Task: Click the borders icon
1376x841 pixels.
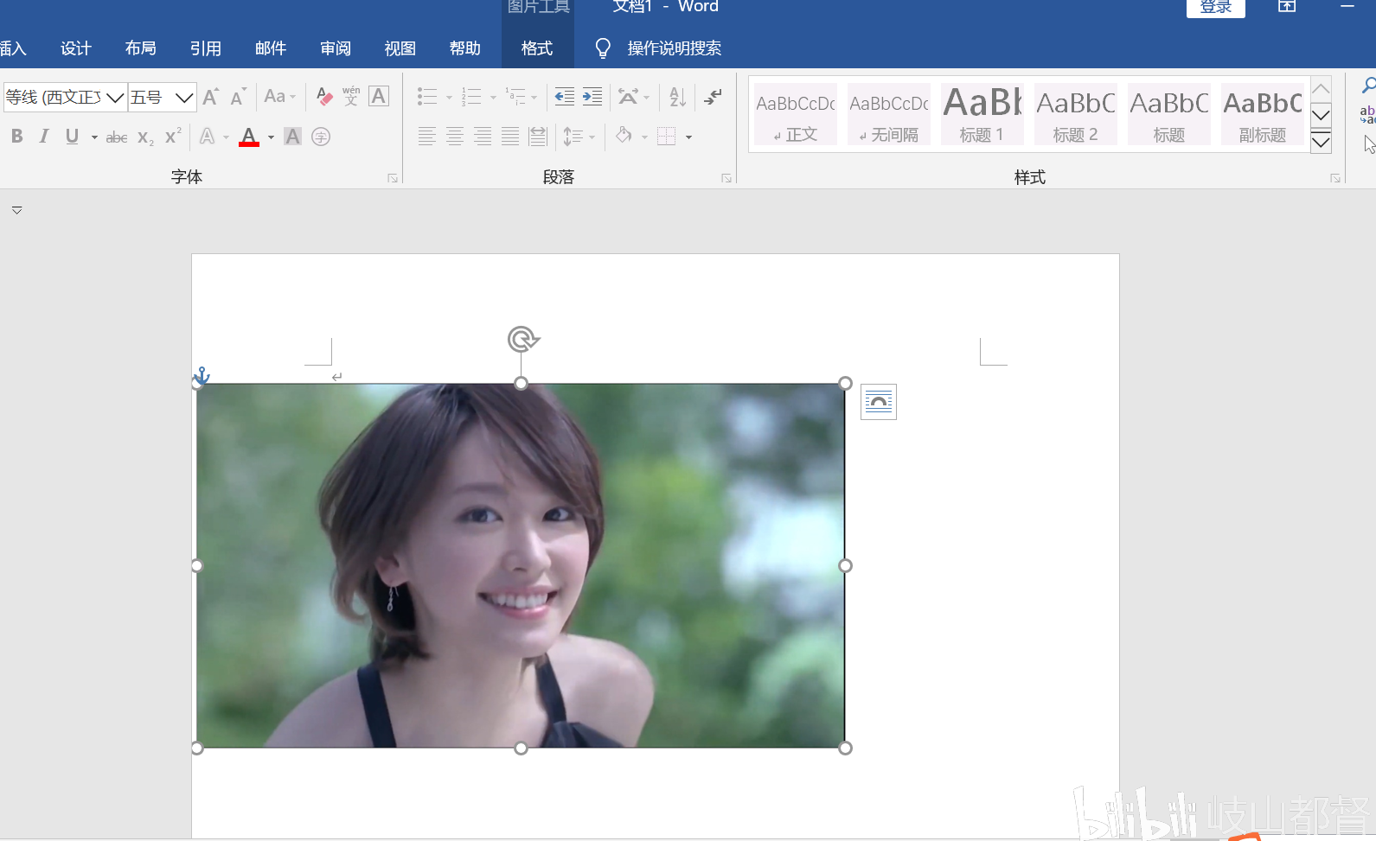Action: coord(666,136)
